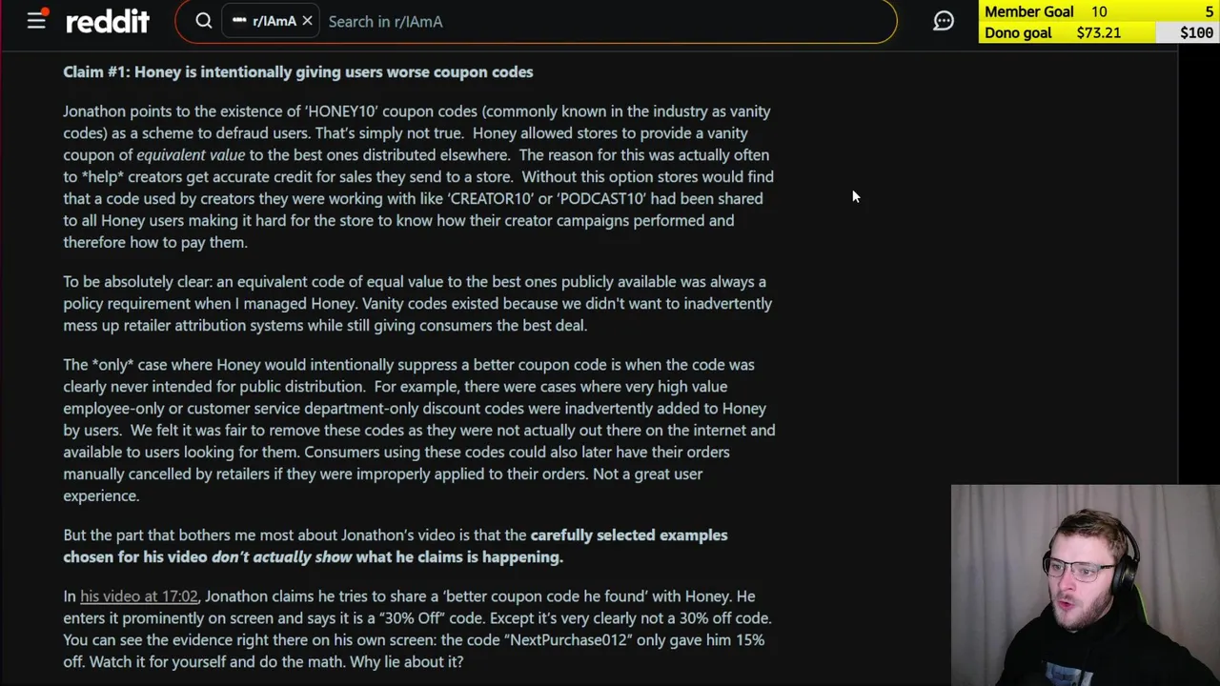Click the italic "don't actually show" phrase
The width and height of the screenshot is (1220, 686).
281,557
